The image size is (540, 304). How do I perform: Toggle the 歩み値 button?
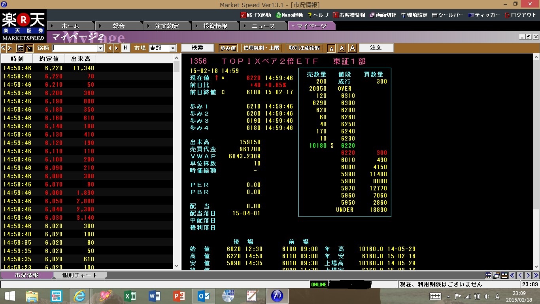click(228, 48)
